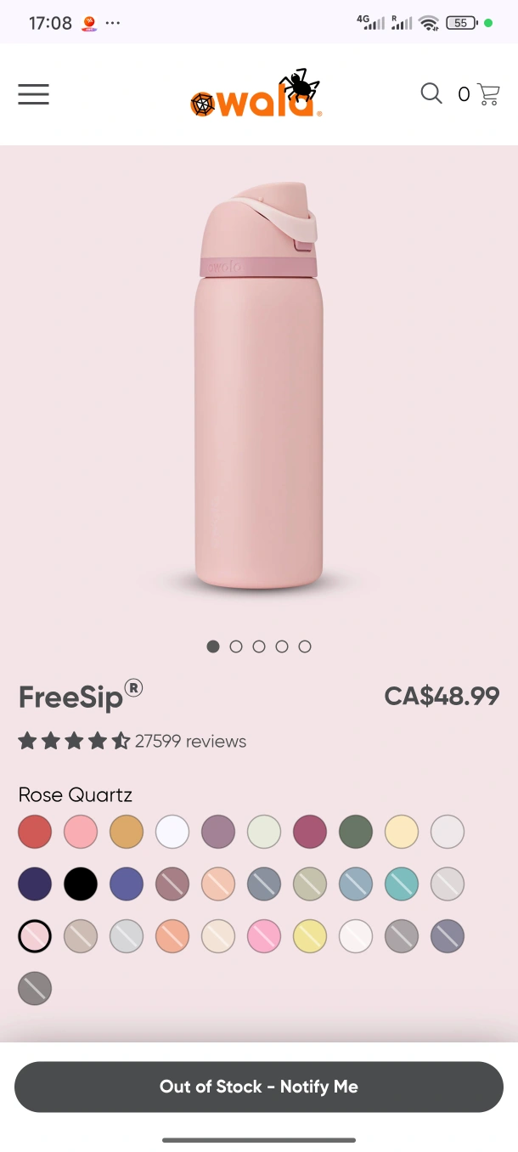Open the 27599 reviews link
This screenshot has width=518, height=1152.
tap(190, 741)
